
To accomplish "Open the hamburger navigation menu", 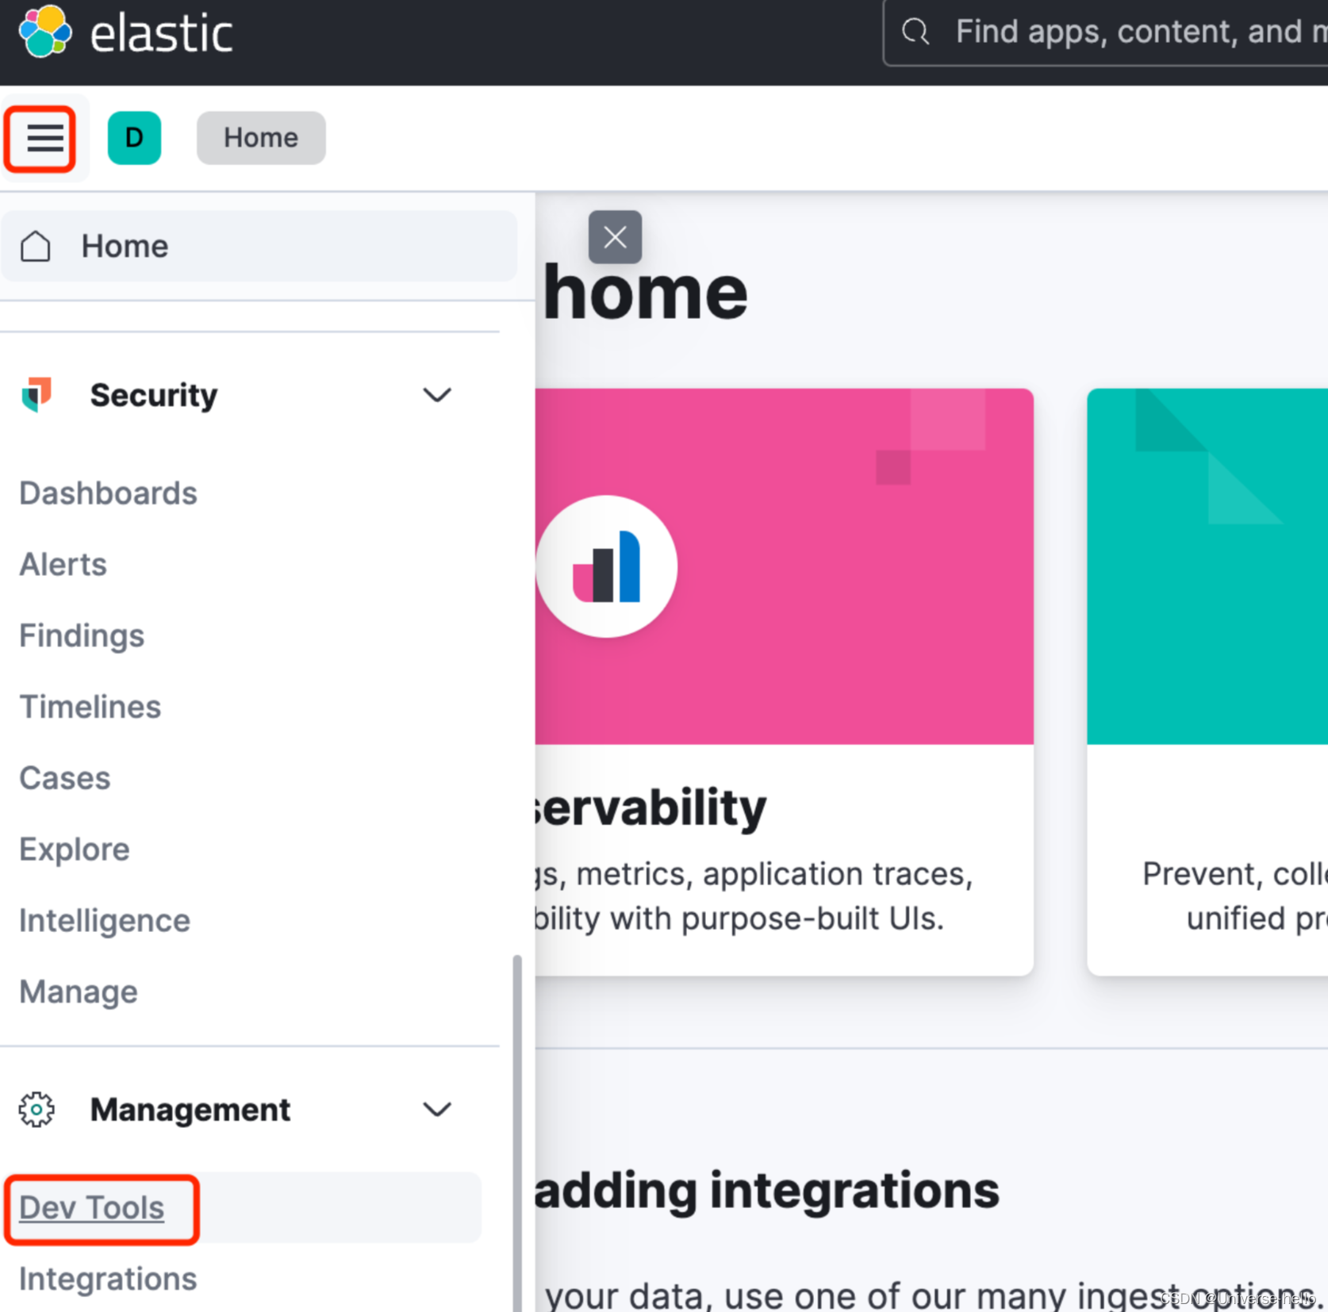I will [x=42, y=138].
